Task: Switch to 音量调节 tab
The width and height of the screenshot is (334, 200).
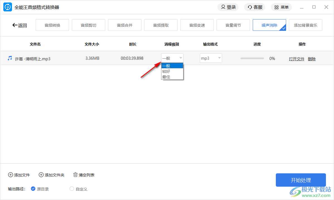Action: (233, 25)
